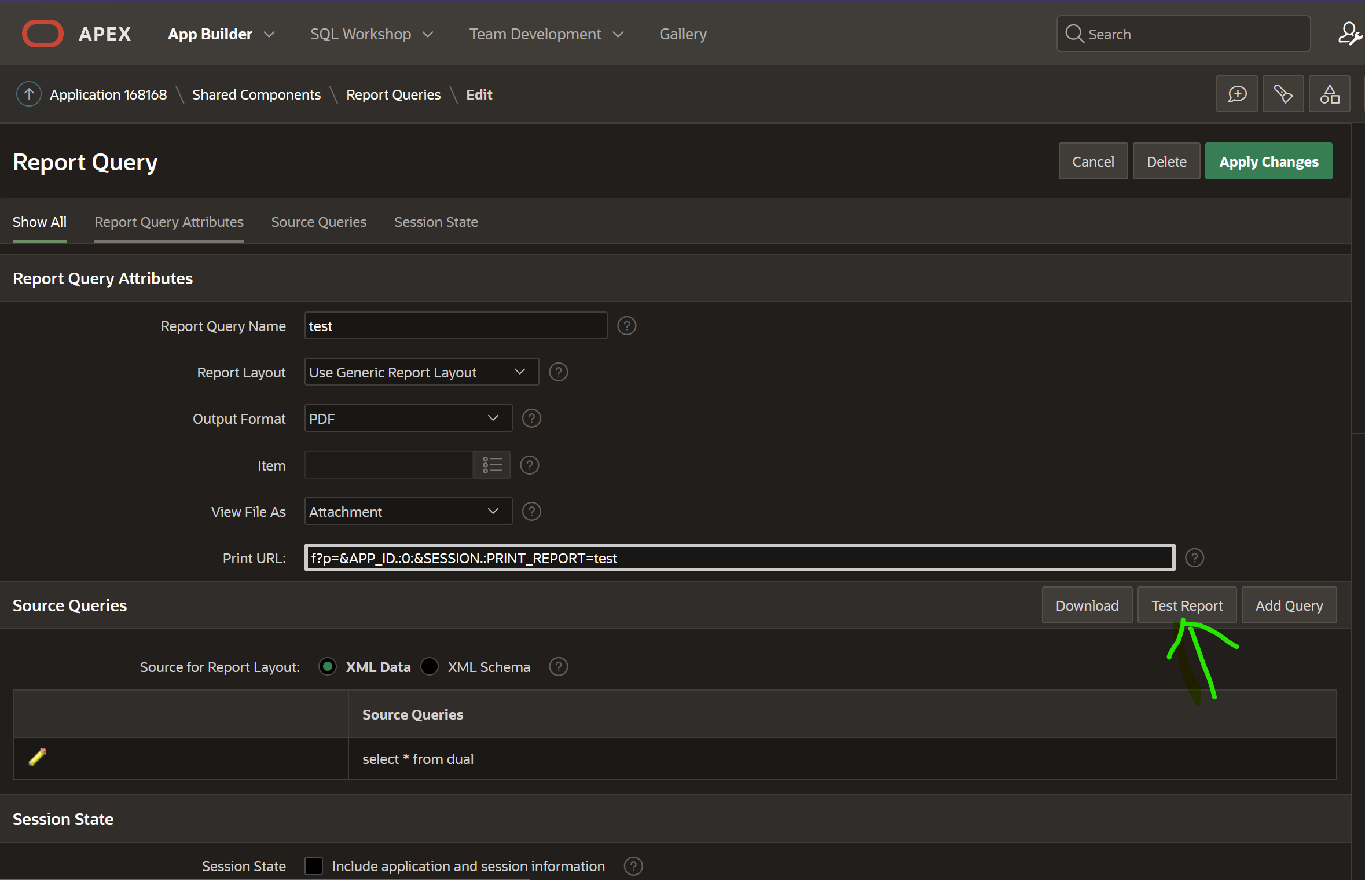Click the shapes shortcuts icon top right

click(x=1329, y=94)
